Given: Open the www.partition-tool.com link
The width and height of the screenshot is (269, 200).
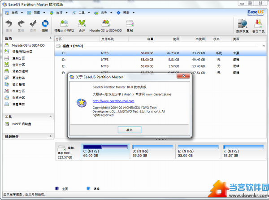Looking at the screenshot, I should pyautogui.click(x=113, y=101).
